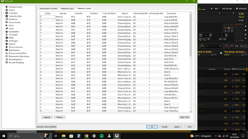
Task: Click the selected Canale cell input field
Action: [47, 17]
